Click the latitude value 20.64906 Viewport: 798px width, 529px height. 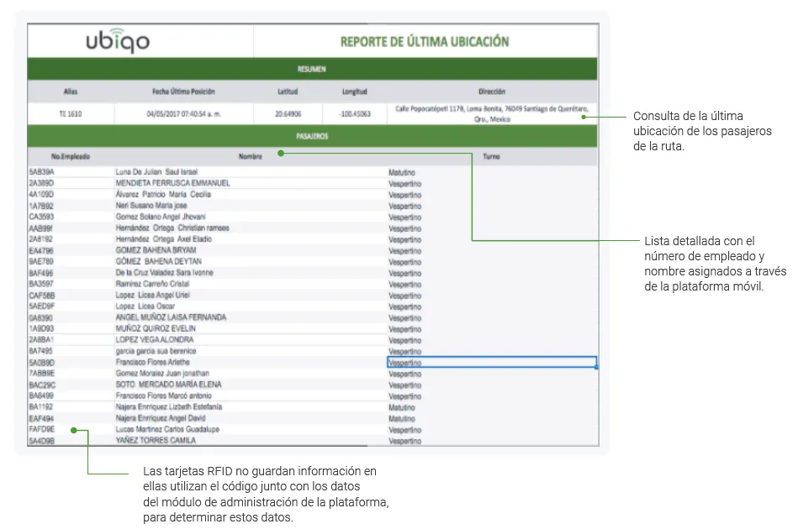(x=288, y=114)
